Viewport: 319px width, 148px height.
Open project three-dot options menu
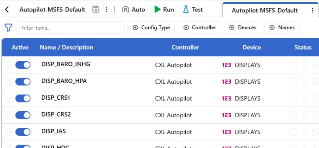(106, 9)
